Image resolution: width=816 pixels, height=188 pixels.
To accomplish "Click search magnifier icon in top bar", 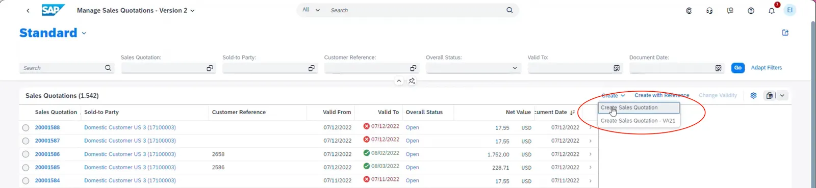I will (509, 10).
